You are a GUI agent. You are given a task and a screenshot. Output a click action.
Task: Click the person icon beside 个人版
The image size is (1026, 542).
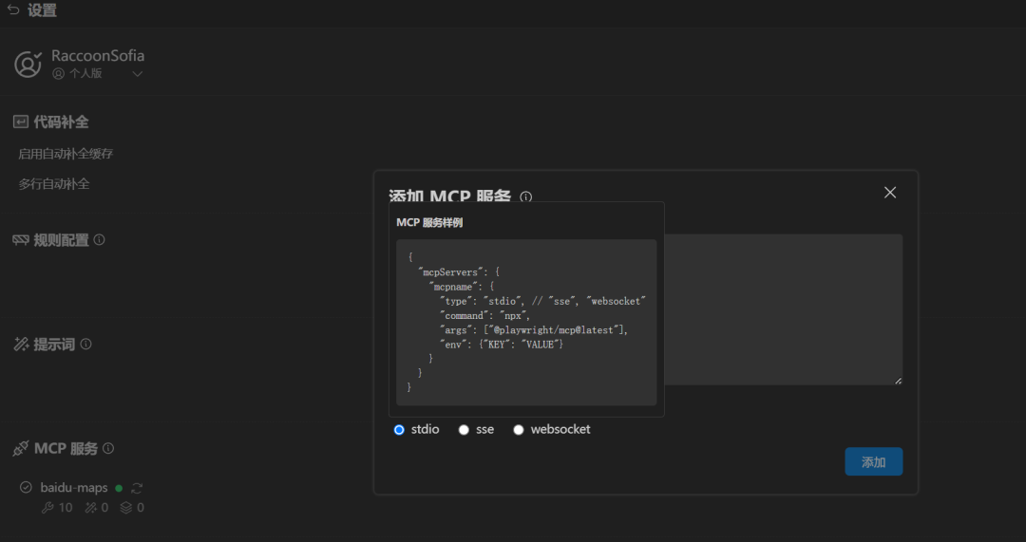point(58,73)
